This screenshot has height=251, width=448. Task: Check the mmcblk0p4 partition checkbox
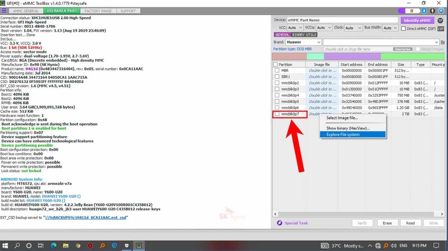(277, 95)
